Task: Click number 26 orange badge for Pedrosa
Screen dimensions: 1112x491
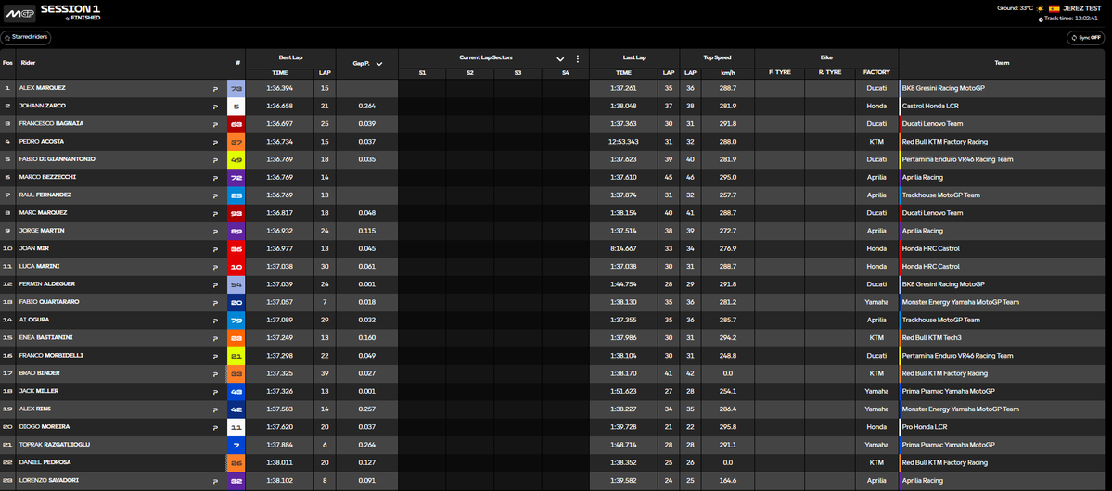Action: click(x=236, y=462)
